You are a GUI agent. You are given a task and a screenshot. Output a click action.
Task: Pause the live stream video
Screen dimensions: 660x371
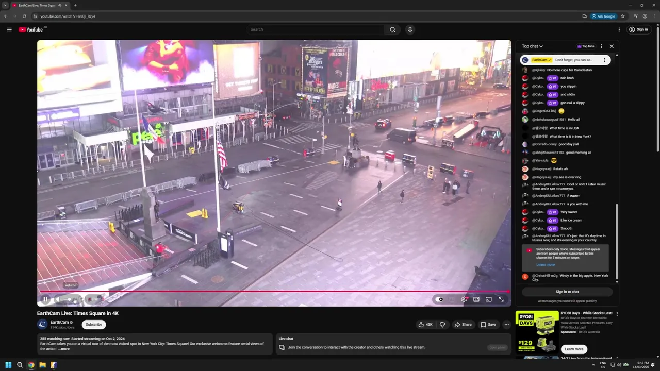tap(45, 299)
